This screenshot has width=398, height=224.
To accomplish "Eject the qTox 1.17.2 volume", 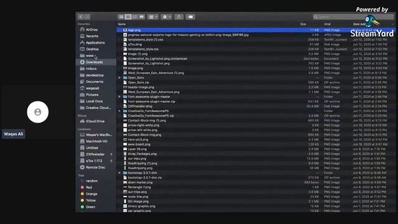I will click(111, 161).
